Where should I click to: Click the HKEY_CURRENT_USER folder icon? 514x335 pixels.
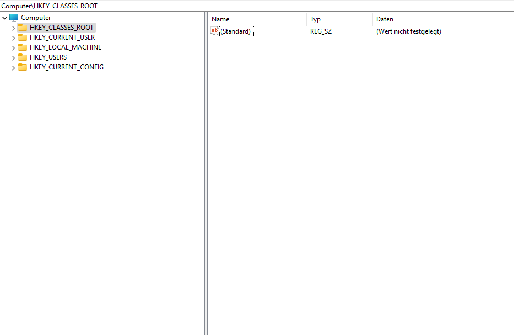pyautogui.click(x=23, y=37)
